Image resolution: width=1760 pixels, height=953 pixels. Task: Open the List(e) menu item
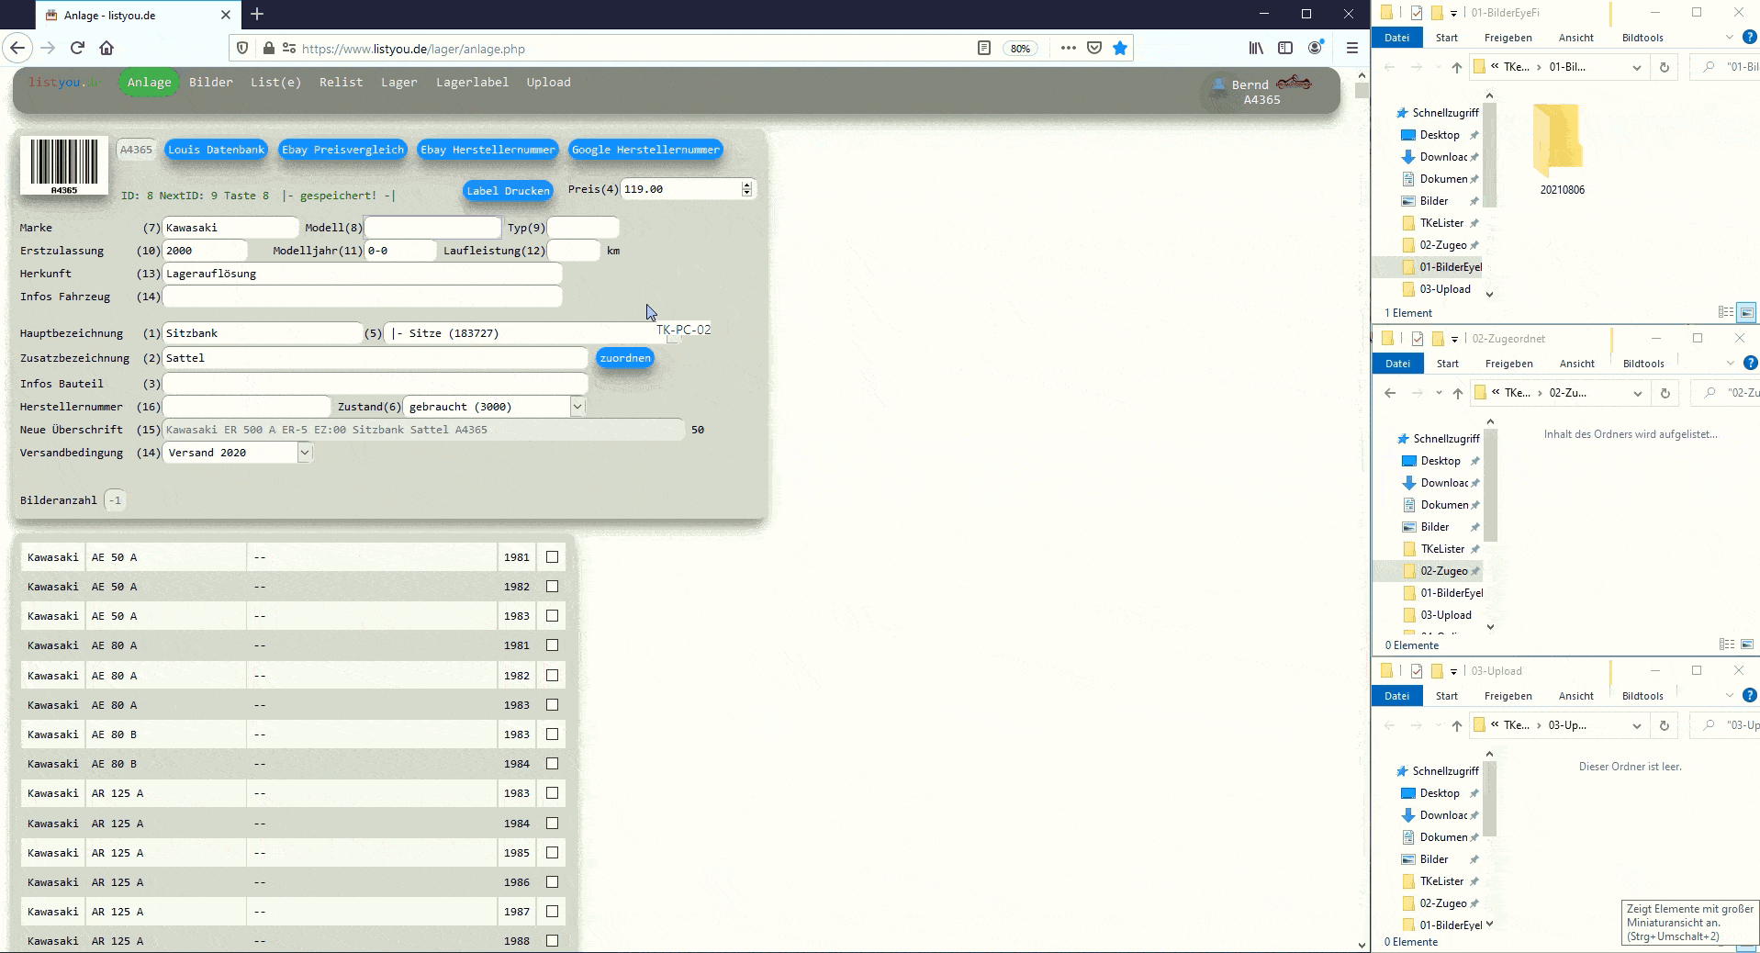(275, 82)
